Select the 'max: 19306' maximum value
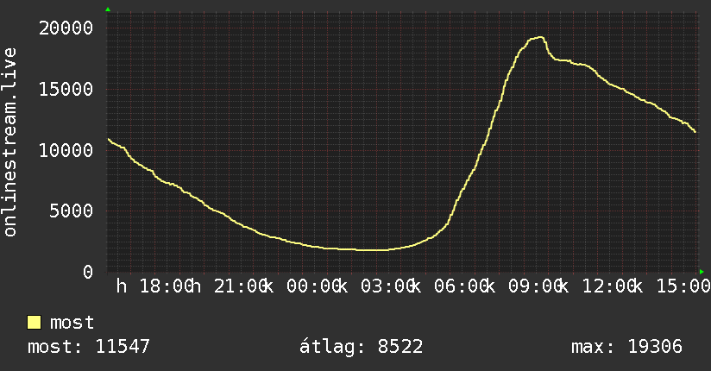711x371 pixels. (626, 347)
